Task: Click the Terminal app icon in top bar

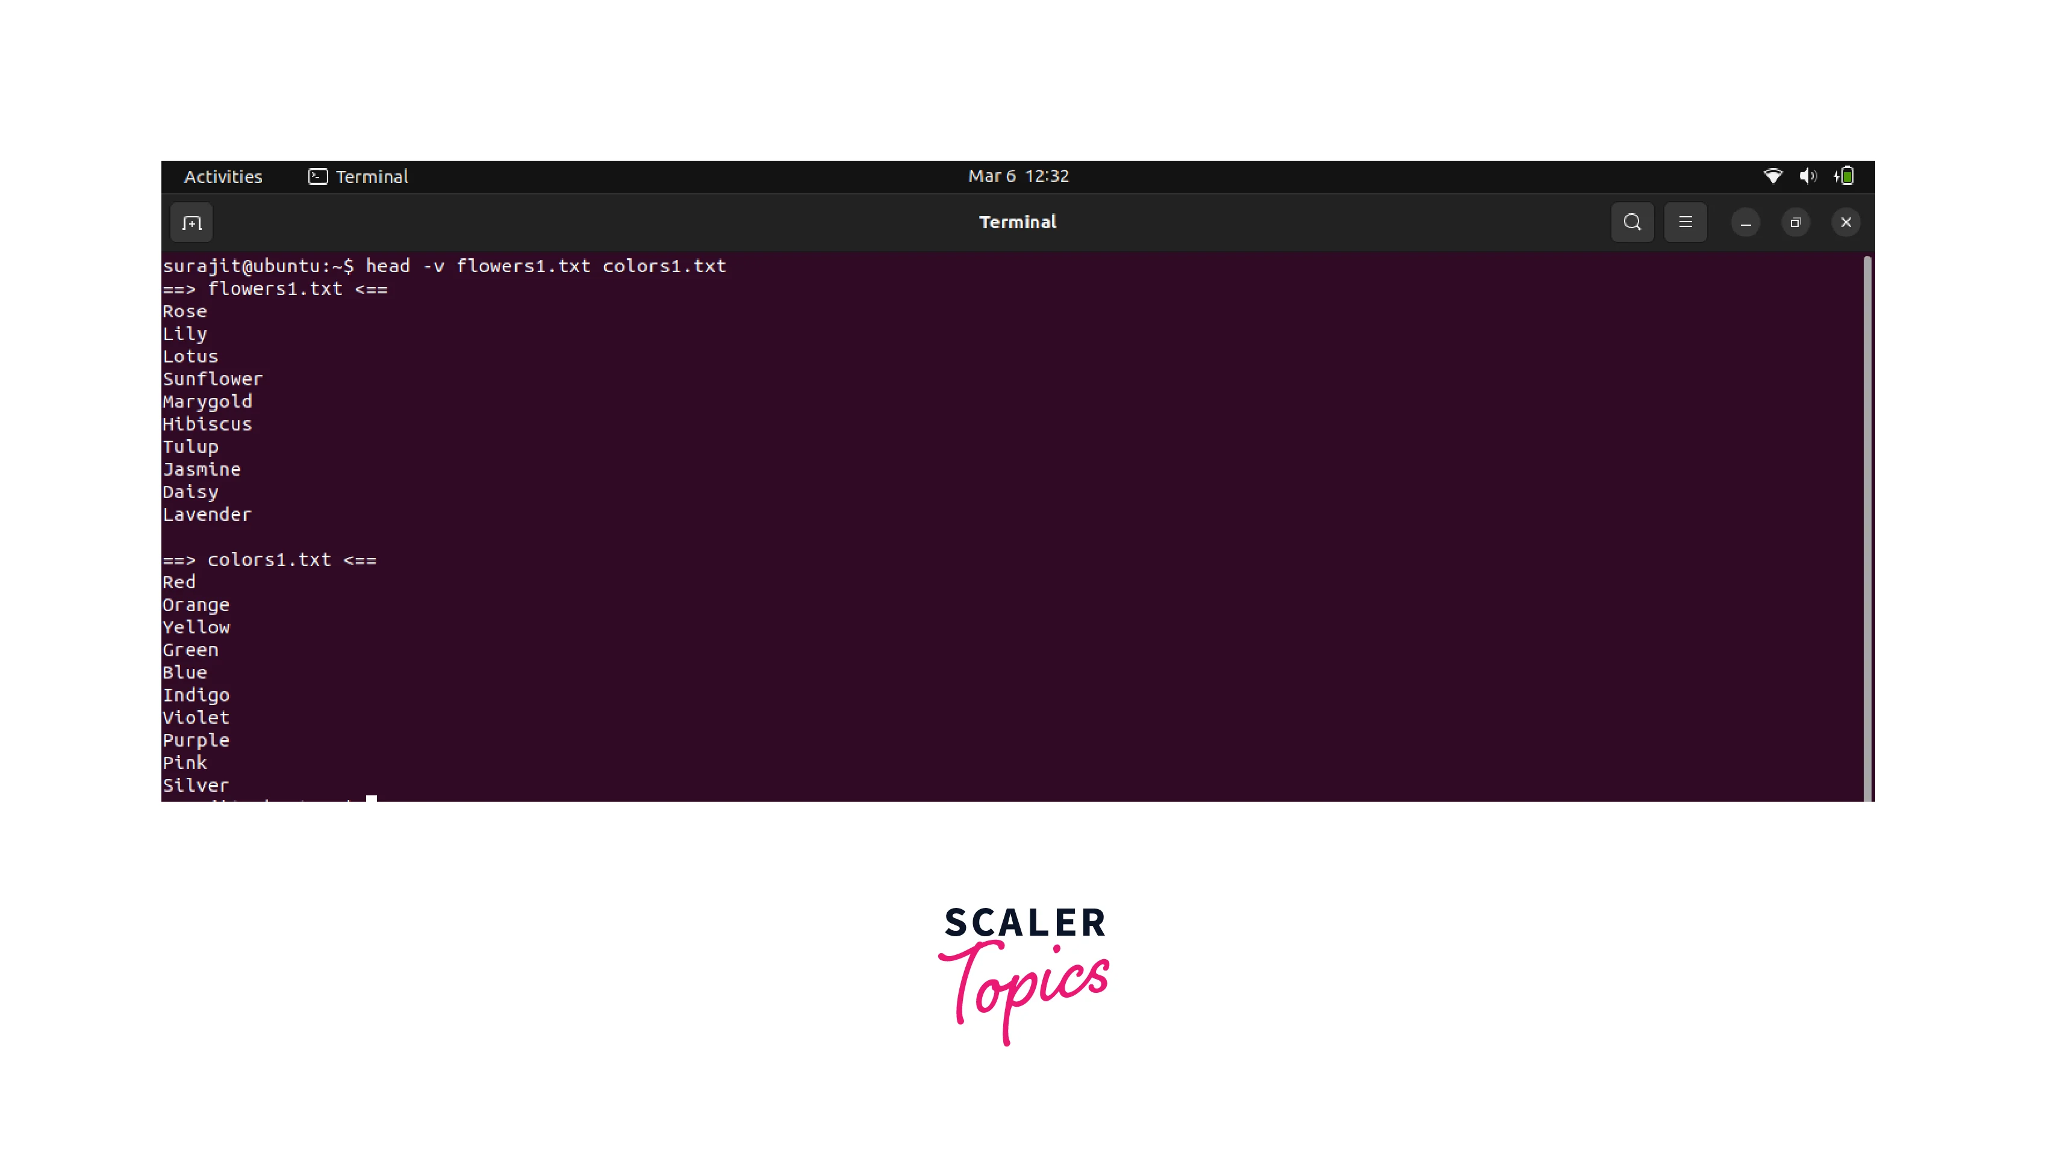Action: (x=317, y=176)
